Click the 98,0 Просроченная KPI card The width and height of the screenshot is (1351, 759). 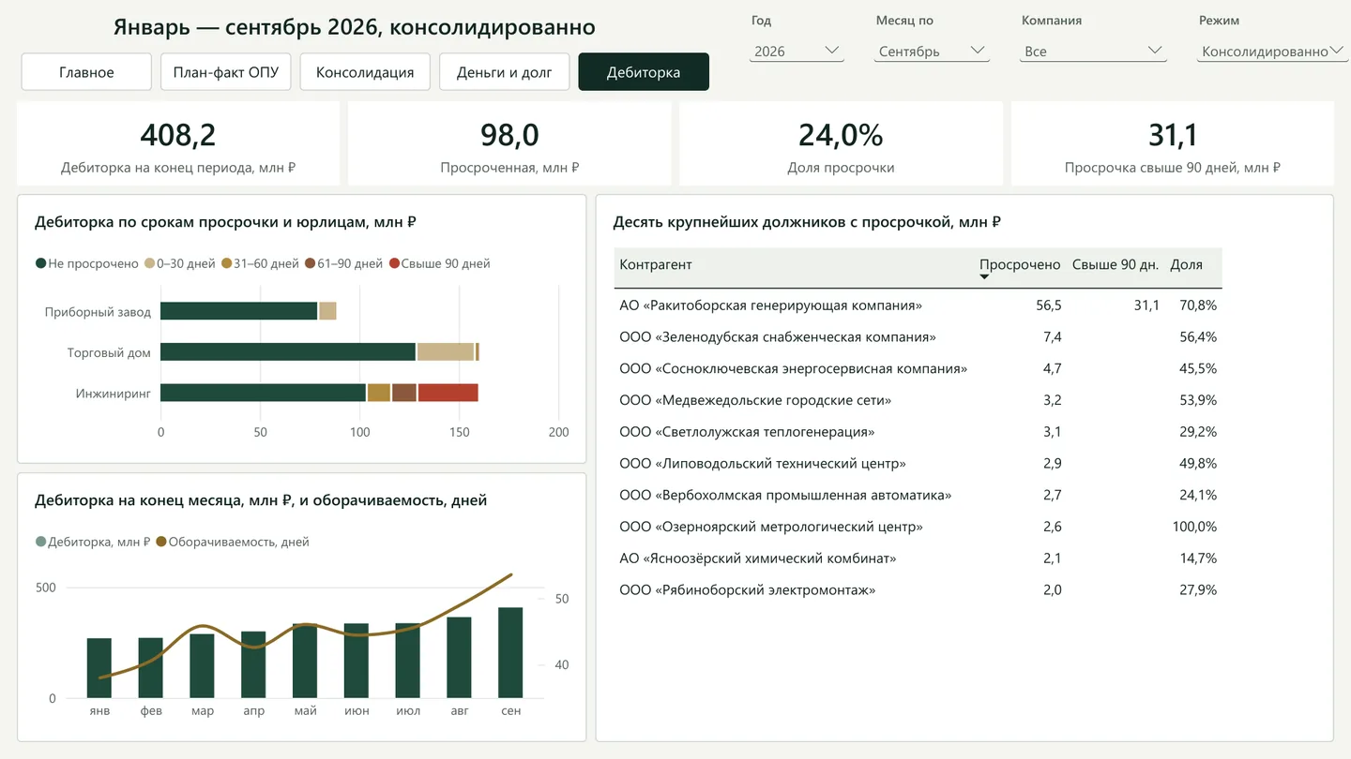(x=509, y=143)
